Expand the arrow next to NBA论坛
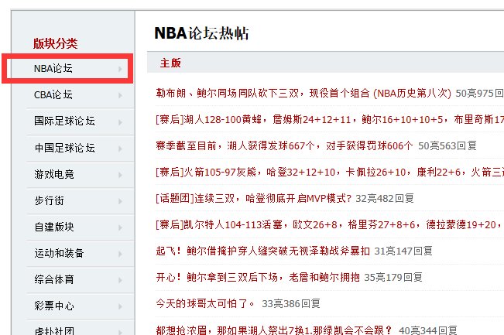Image resolution: width=504 pixels, height=335 pixels. (x=120, y=69)
